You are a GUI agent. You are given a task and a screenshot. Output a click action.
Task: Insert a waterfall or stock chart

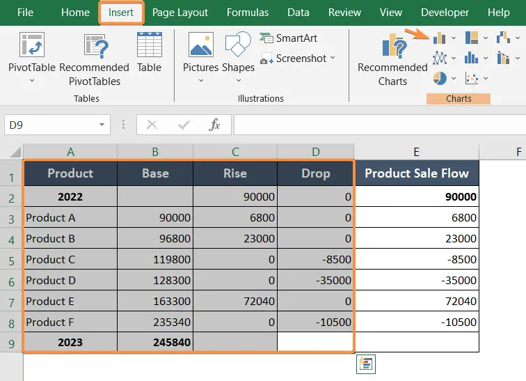click(503, 38)
